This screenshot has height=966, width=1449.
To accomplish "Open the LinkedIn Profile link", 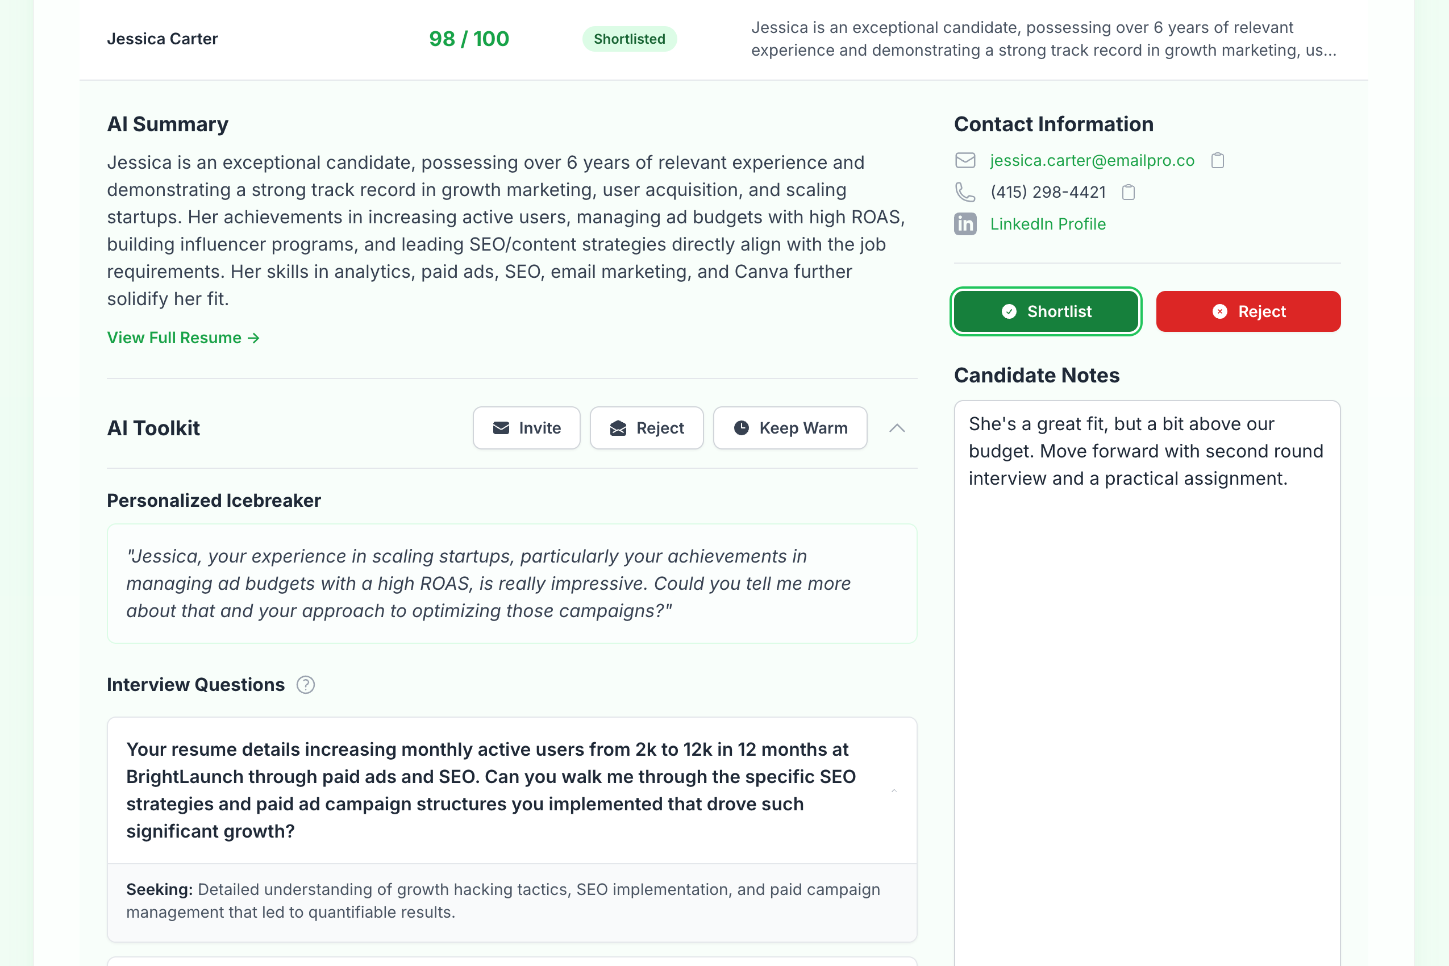I will pyautogui.click(x=1047, y=224).
